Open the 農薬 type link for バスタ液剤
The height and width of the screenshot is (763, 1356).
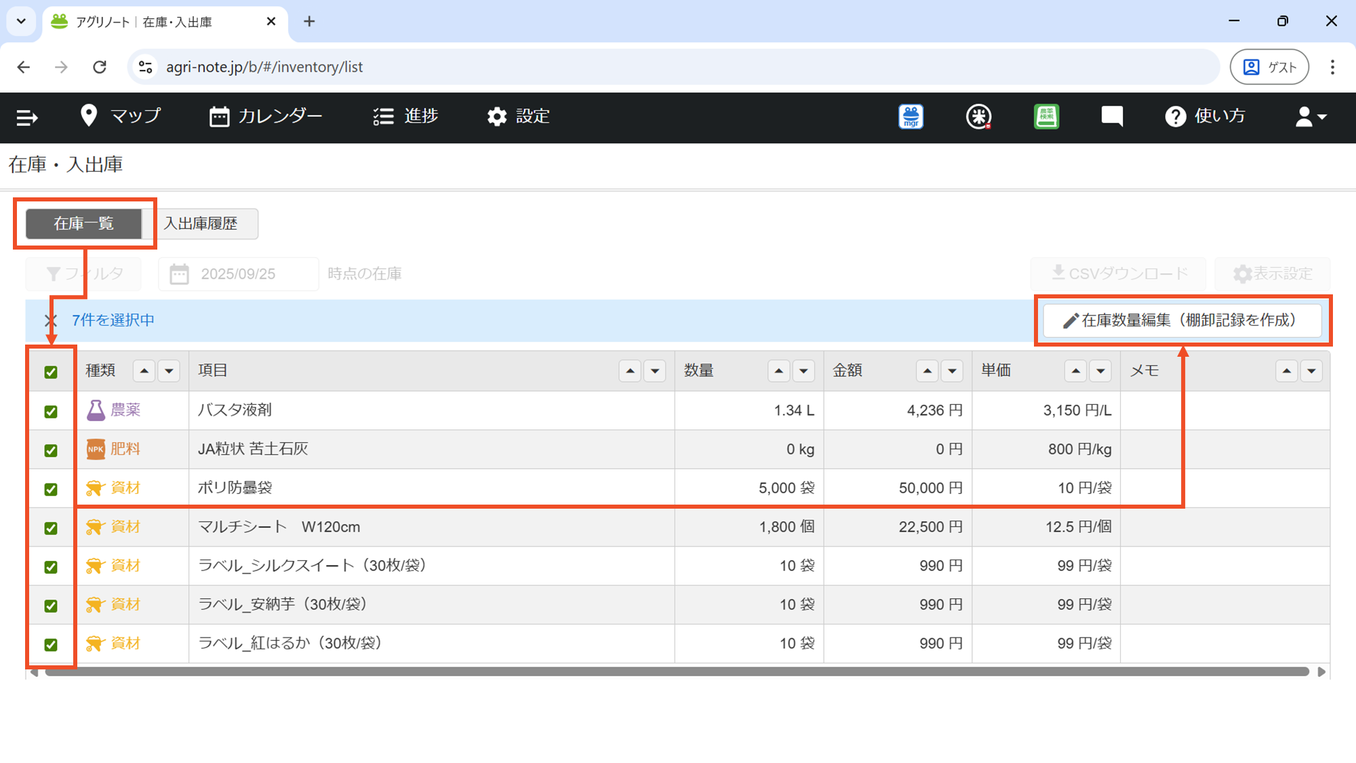pos(125,410)
